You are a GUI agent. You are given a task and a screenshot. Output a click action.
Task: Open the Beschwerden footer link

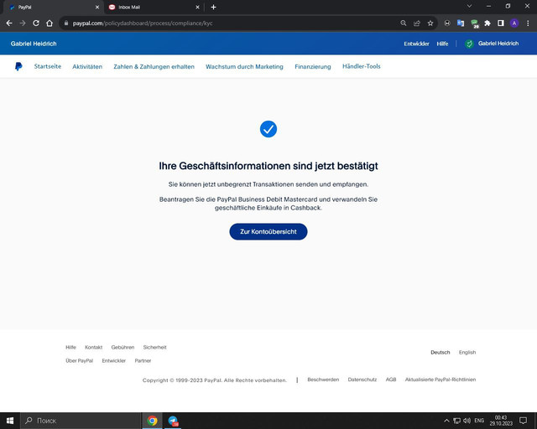323,380
